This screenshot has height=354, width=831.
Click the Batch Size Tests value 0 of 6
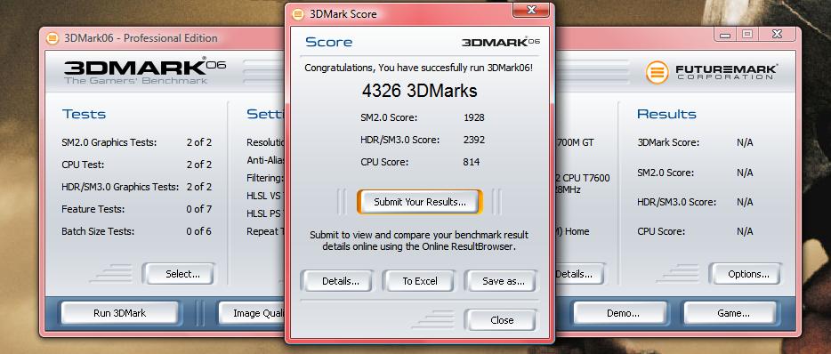(198, 231)
